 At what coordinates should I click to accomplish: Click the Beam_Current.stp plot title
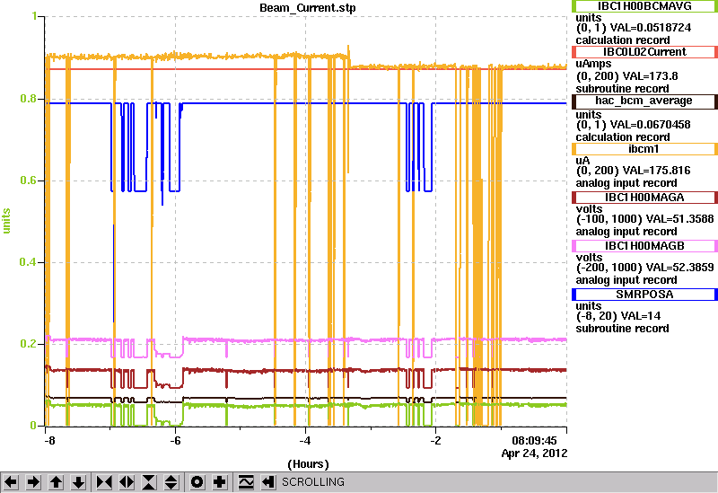click(308, 8)
